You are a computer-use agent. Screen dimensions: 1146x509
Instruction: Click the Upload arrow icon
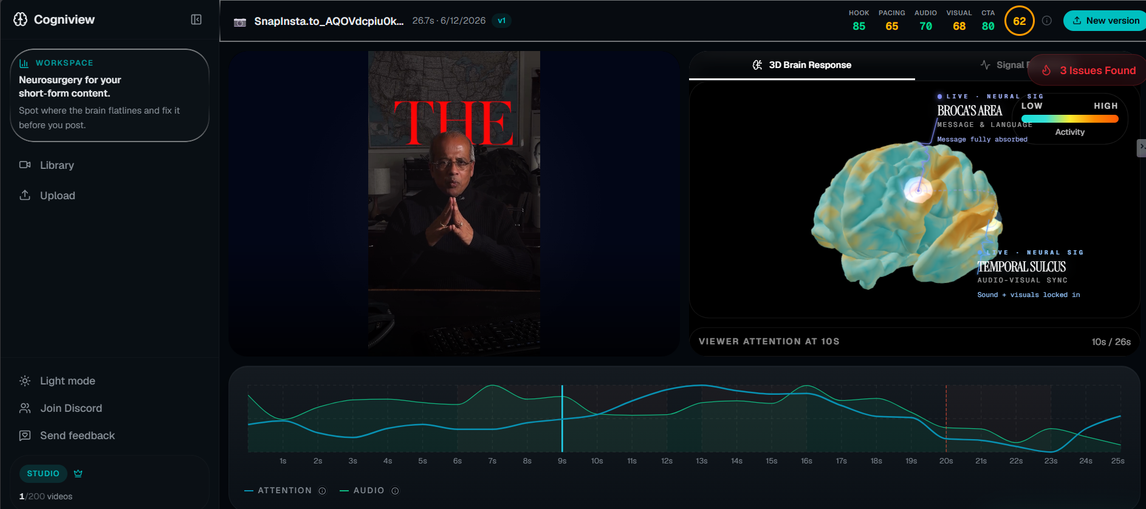[x=25, y=195]
